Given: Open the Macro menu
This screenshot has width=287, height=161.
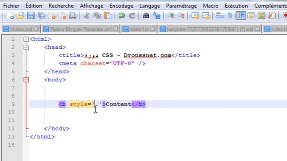Looking at the screenshot, I should click(x=211, y=6).
